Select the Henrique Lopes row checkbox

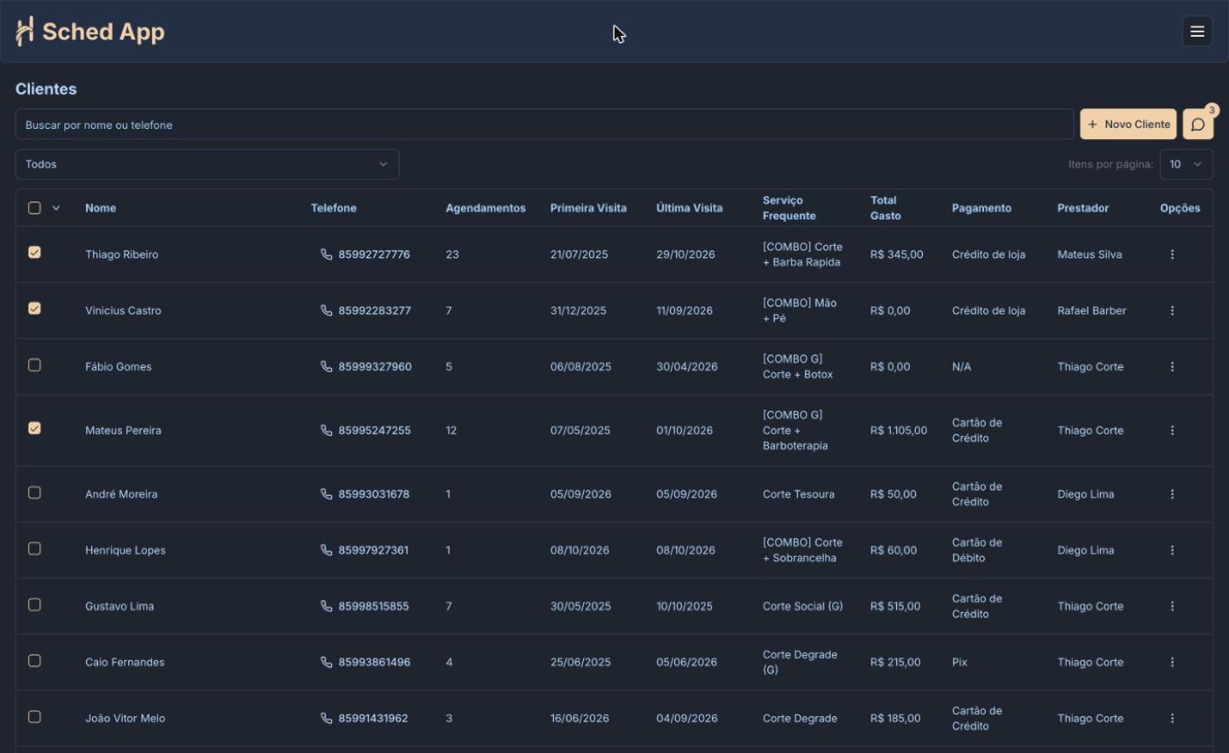click(x=34, y=549)
